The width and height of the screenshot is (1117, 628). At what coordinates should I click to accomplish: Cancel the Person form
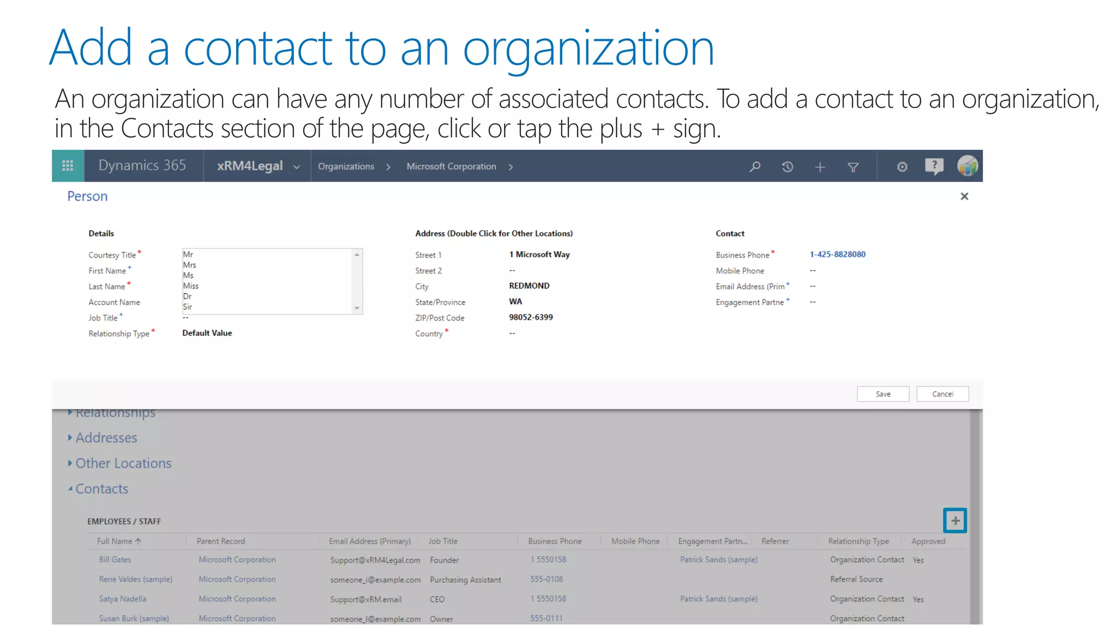942,394
